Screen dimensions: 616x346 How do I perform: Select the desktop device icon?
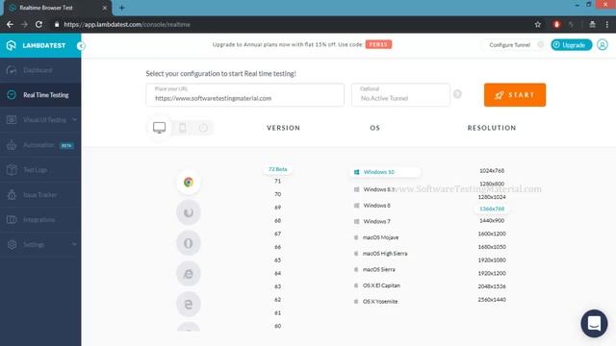[x=159, y=128]
